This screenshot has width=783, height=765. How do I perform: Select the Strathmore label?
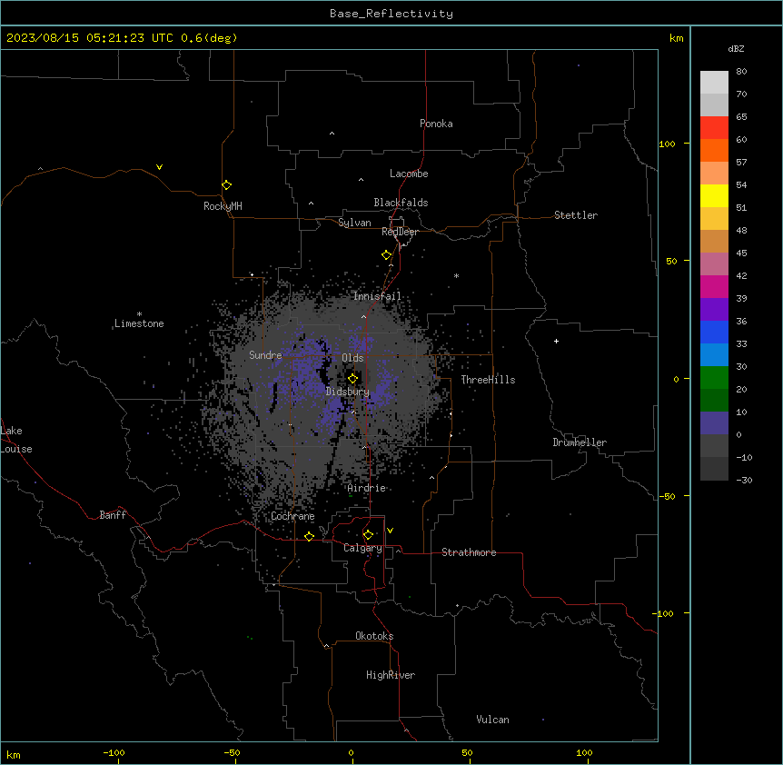pyautogui.click(x=469, y=552)
